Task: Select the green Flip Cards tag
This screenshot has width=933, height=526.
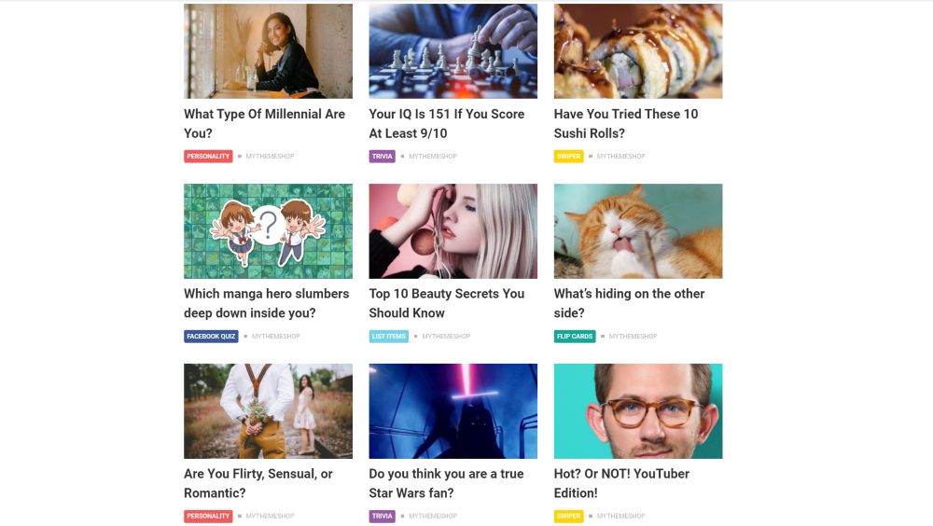Action: pyautogui.click(x=575, y=336)
